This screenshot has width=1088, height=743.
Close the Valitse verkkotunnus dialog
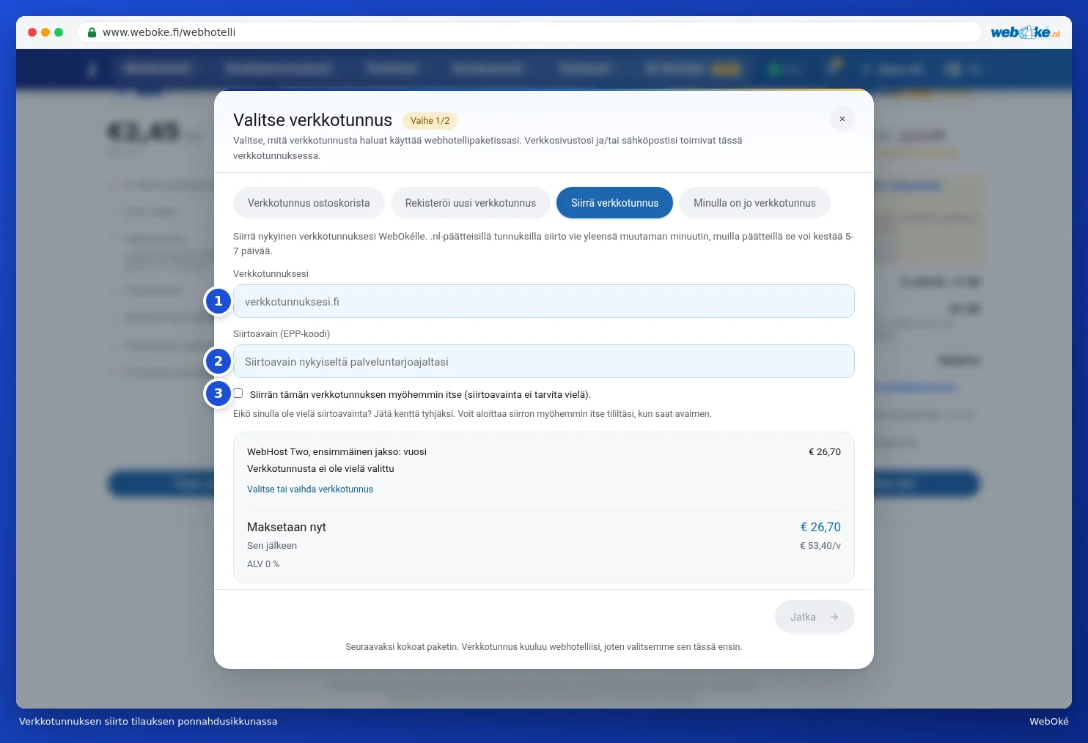[x=842, y=119]
